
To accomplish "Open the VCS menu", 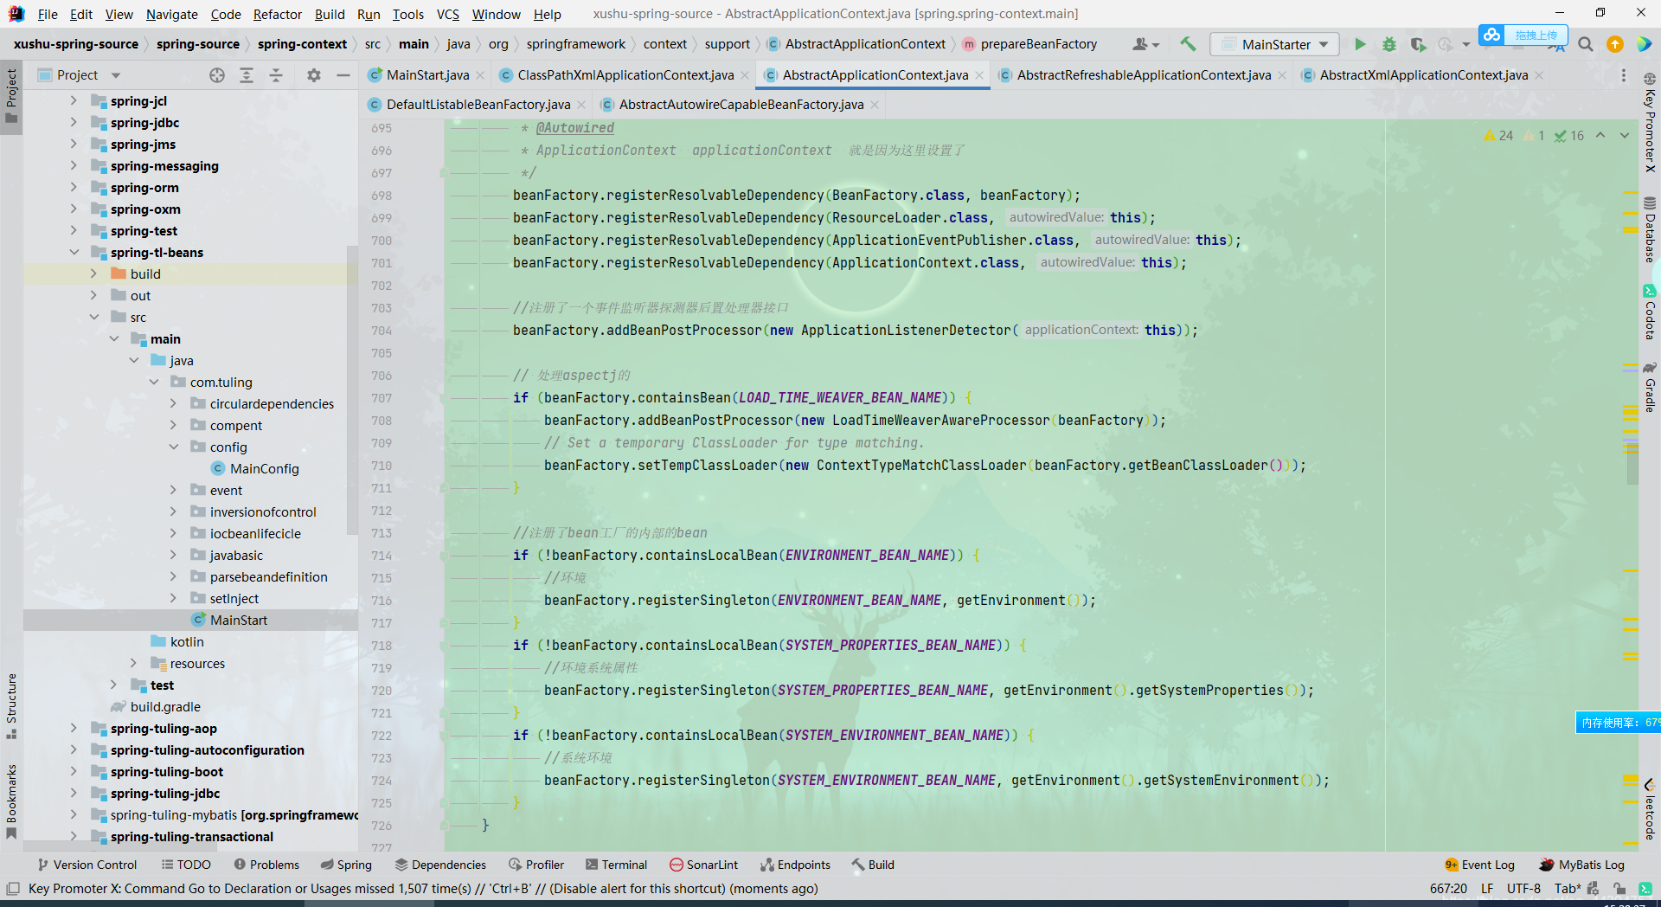I will 447,14.
